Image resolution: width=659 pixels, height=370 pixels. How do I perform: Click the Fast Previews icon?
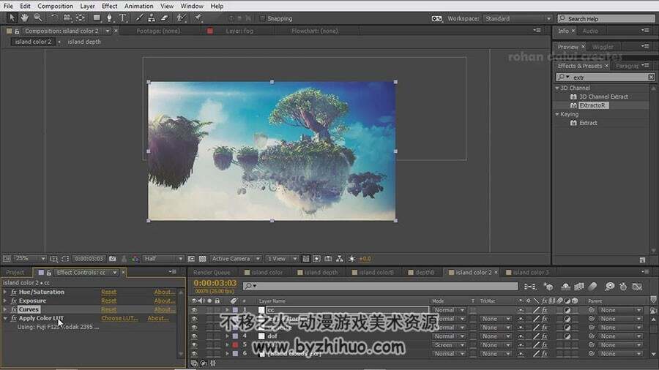pyautogui.click(x=316, y=259)
